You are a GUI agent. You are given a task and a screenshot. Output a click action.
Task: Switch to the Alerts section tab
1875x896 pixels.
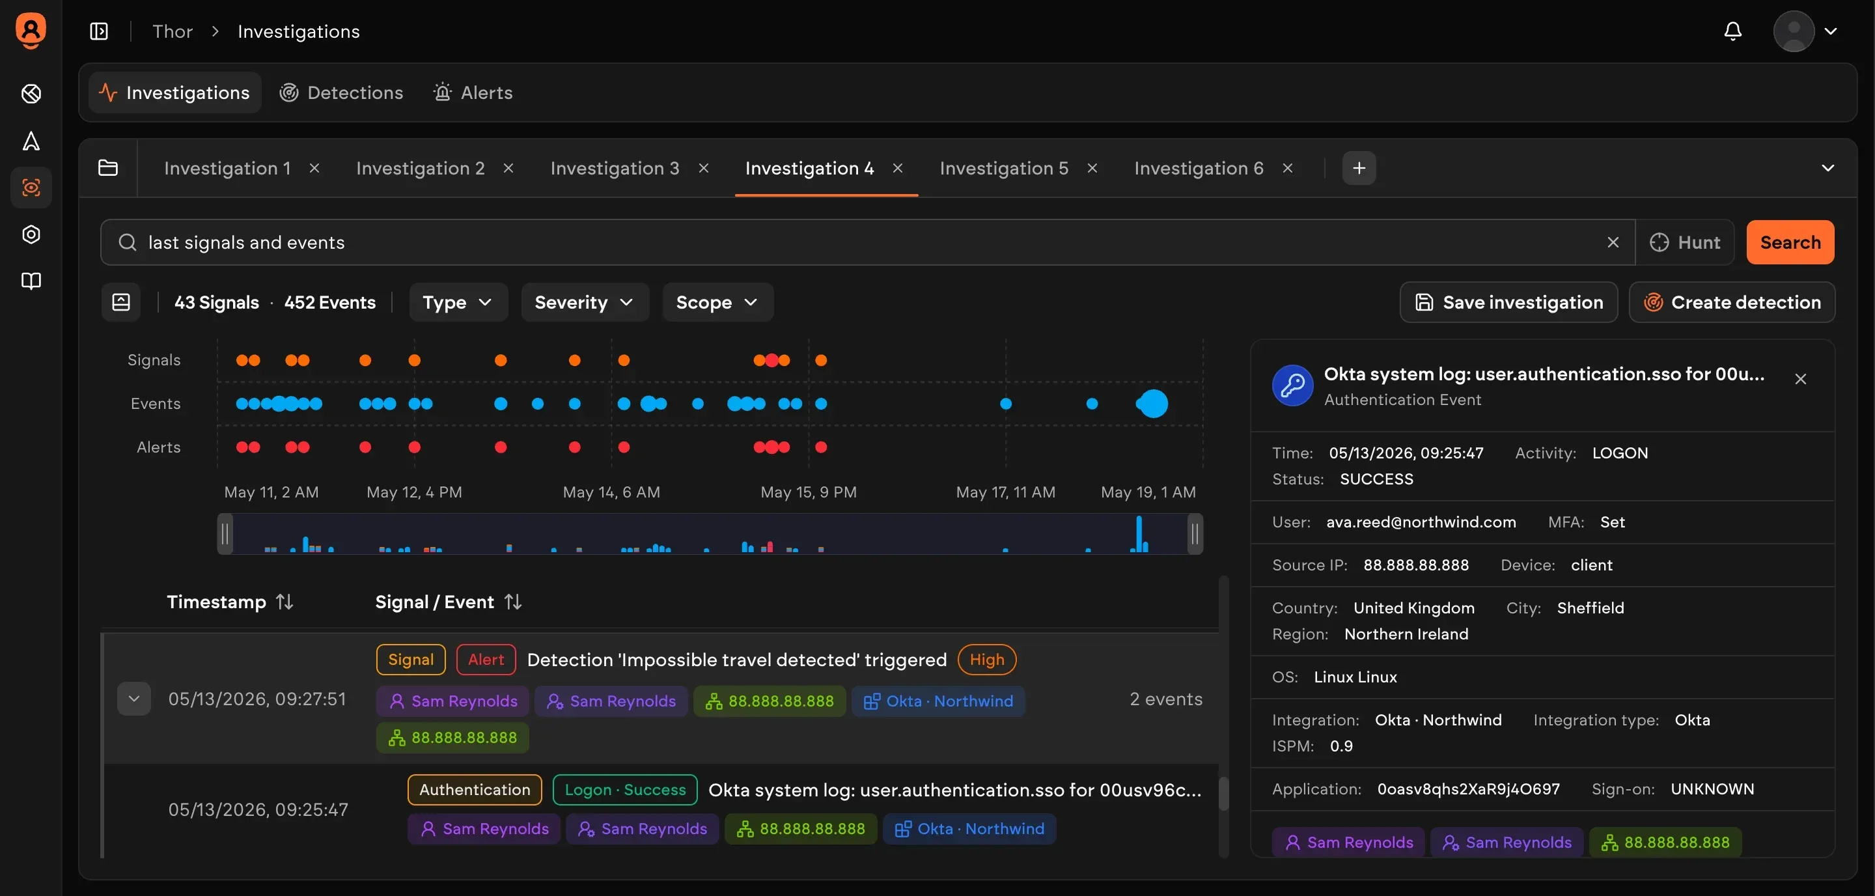pyautogui.click(x=473, y=92)
